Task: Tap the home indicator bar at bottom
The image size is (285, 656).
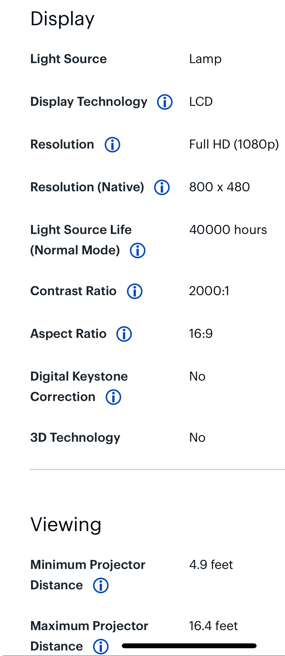Action: point(189,646)
